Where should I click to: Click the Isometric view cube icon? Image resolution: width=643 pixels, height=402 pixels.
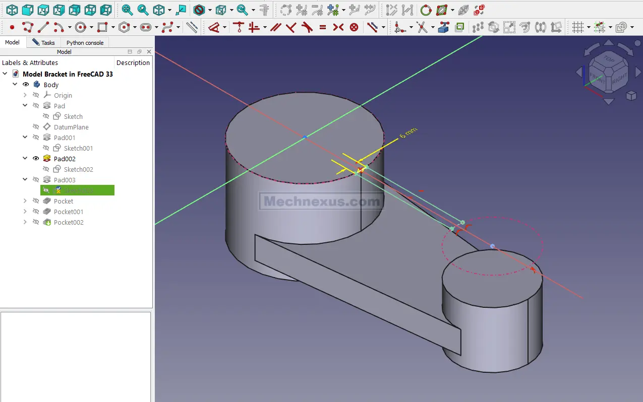(12, 10)
